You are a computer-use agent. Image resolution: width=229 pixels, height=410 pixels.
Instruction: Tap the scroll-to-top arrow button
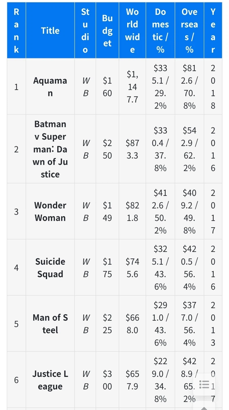[204, 407]
